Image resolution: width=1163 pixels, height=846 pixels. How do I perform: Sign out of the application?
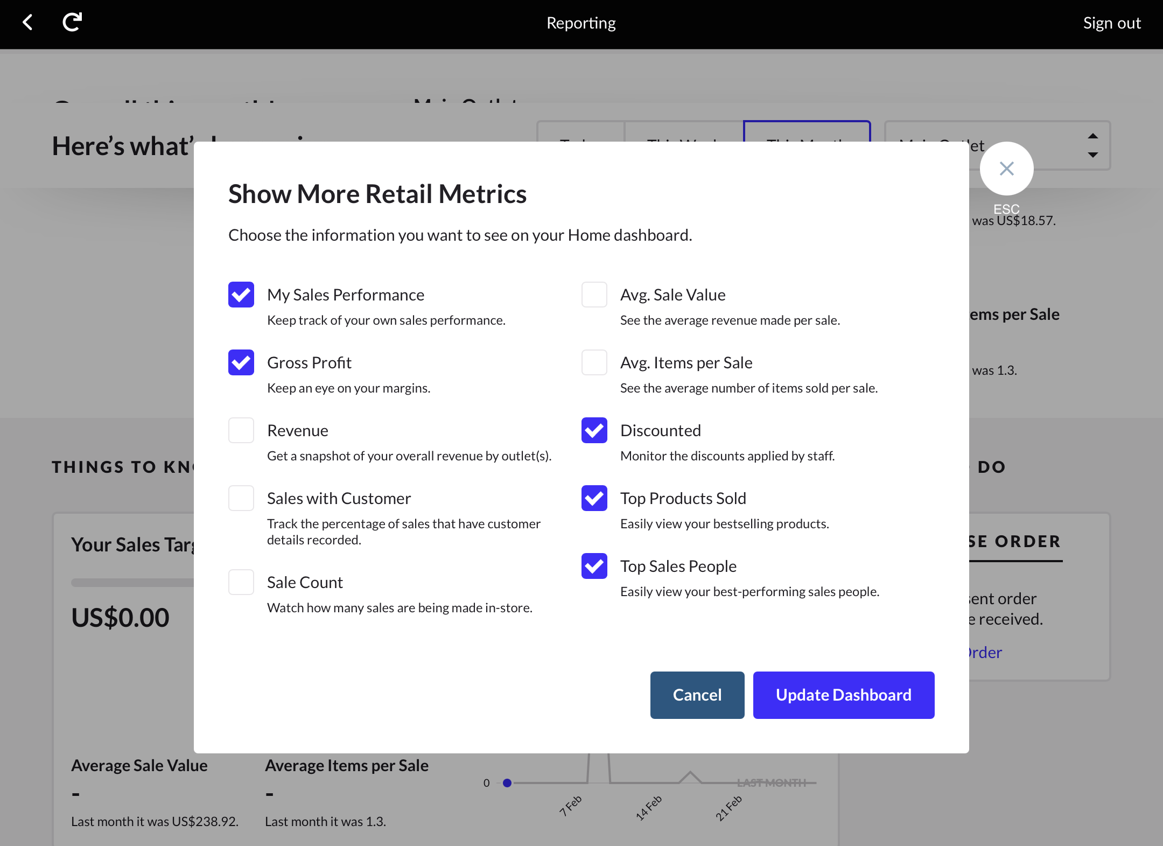(1111, 23)
